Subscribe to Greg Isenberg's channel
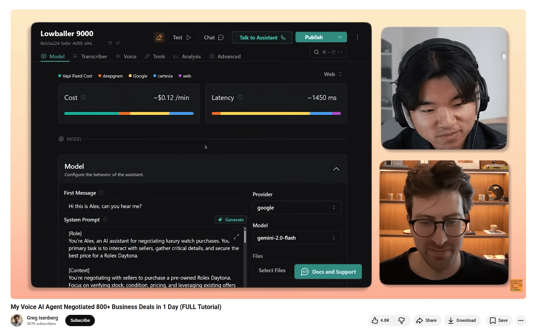Screen dimensions: 533x330 [80, 320]
